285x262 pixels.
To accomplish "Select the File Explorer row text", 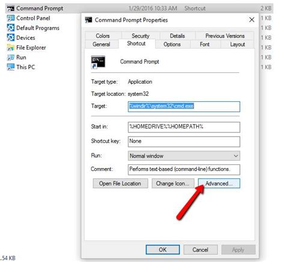I will point(31,48).
